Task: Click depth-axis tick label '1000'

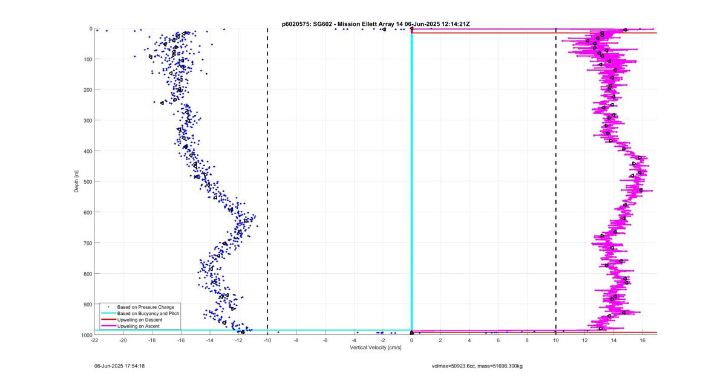Action: 87,335
